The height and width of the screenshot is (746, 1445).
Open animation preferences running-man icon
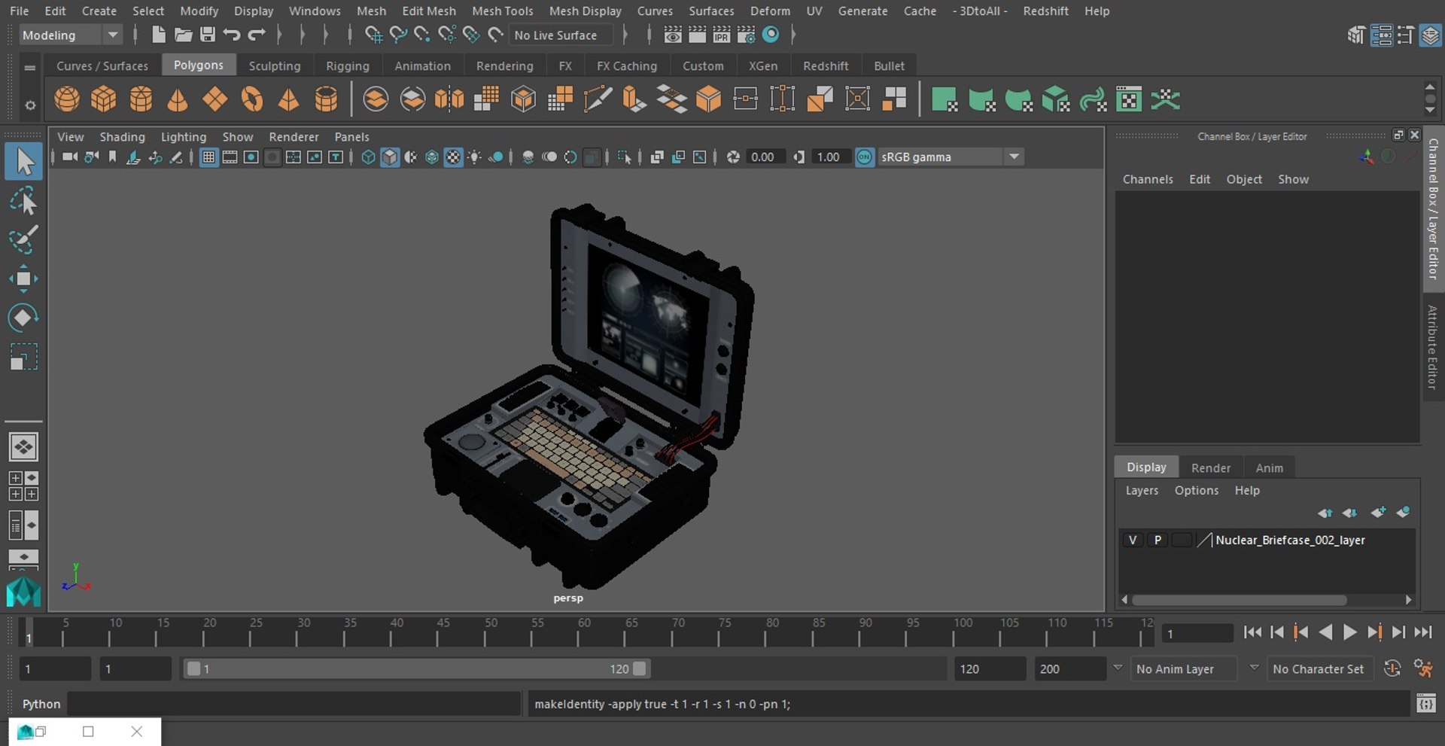tap(1422, 668)
